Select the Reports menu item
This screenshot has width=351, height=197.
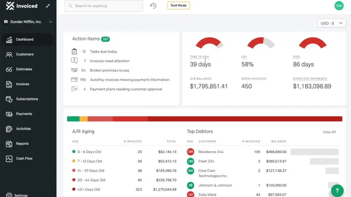click(x=22, y=143)
